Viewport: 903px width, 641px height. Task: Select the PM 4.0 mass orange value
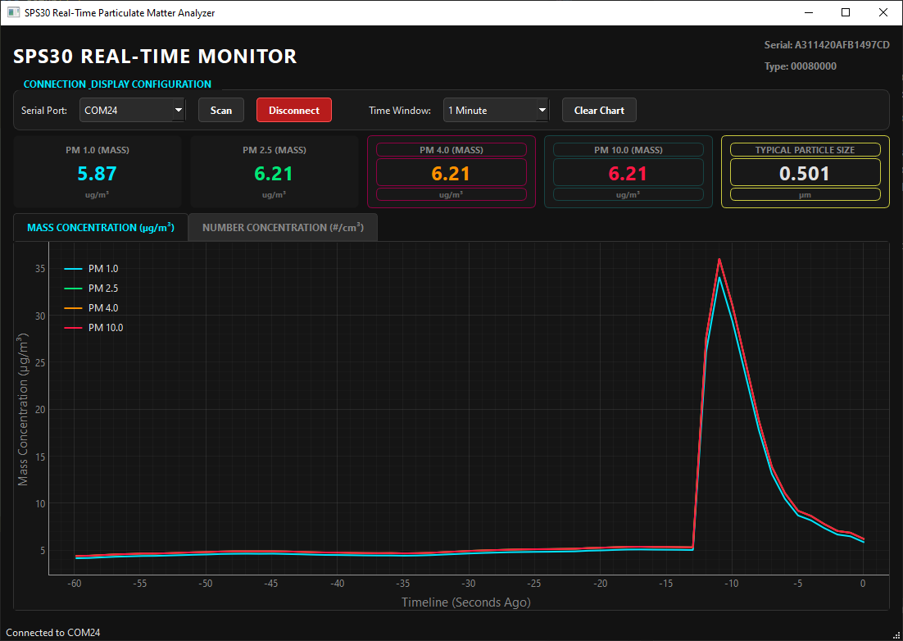pos(451,173)
